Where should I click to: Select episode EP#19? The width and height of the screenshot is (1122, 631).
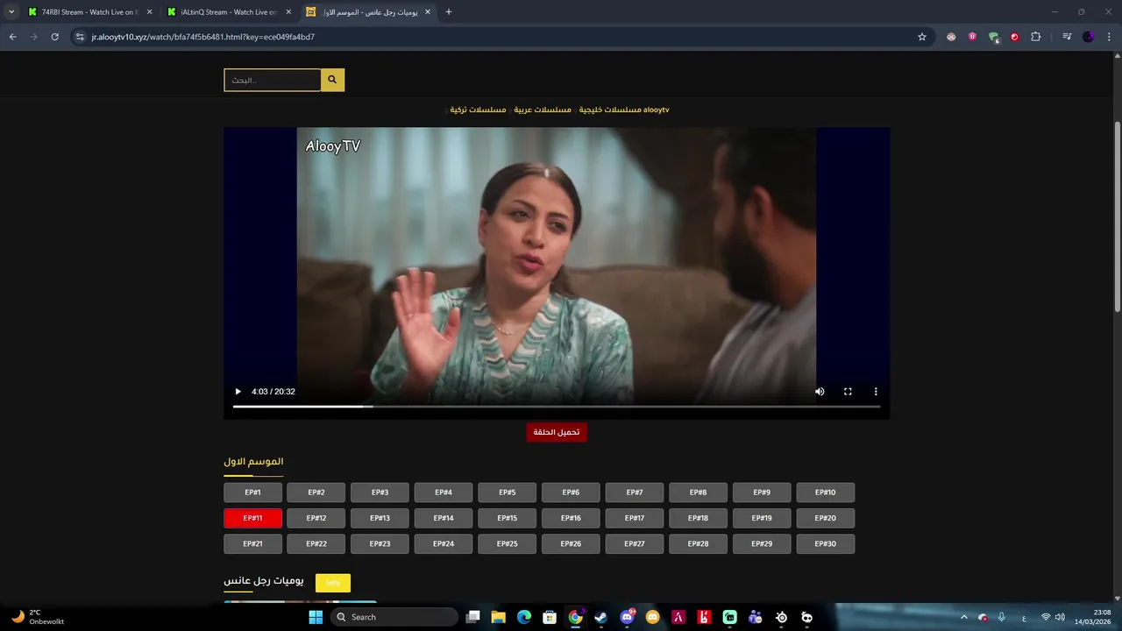click(762, 518)
